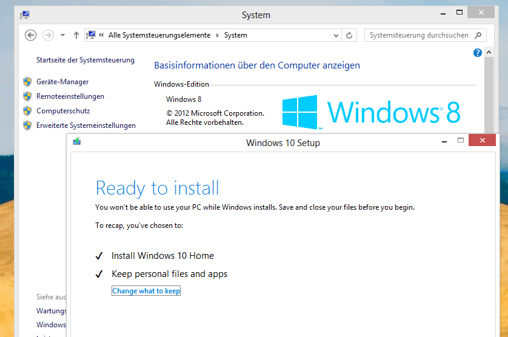
Task: Open 'Computerschutz' link
Action: coord(63,111)
